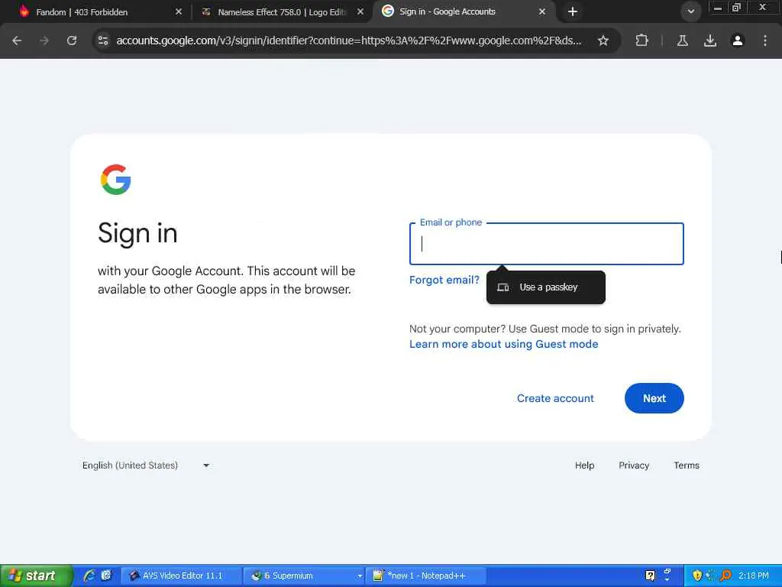The image size is (782, 587).
Task: Focus the Email or phone field
Action: [x=547, y=244]
